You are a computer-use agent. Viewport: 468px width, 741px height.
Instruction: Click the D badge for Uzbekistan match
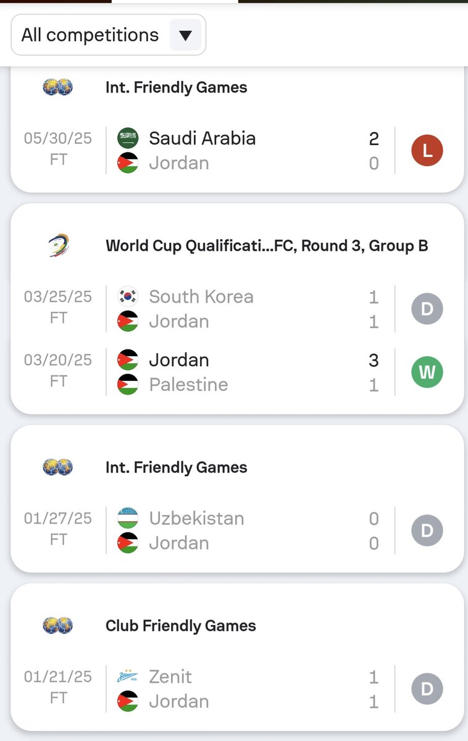[427, 530]
